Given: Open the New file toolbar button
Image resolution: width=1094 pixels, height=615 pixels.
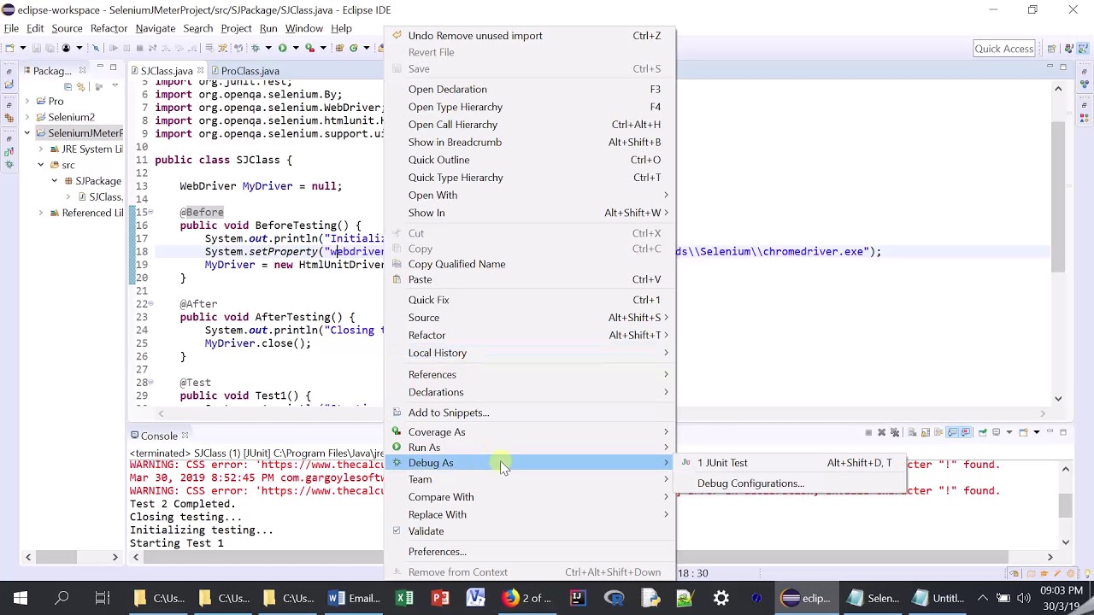Looking at the screenshot, I should pos(9,48).
